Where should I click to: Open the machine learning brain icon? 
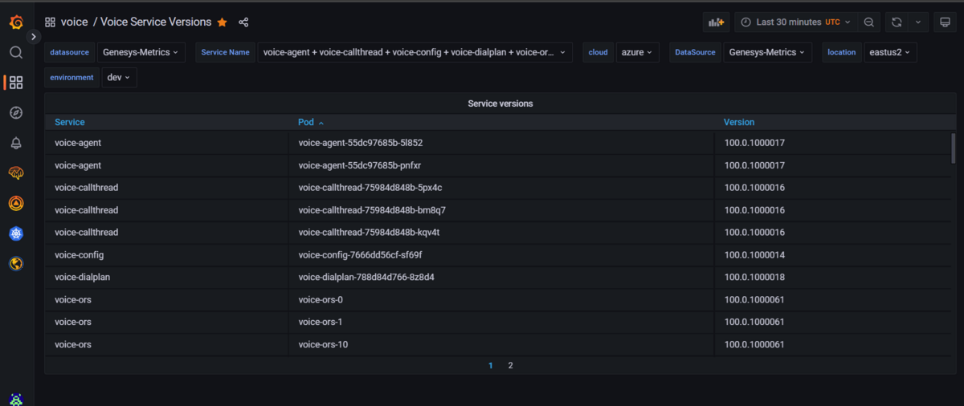16,173
